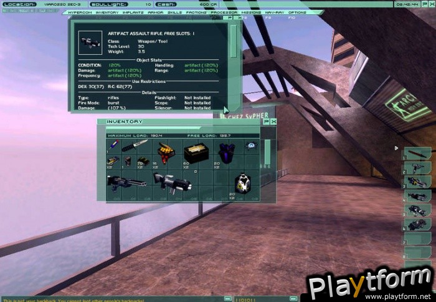Select the green ammo pack with count 79
The width and height of the screenshot is (436, 302).
tap(143, 161)
